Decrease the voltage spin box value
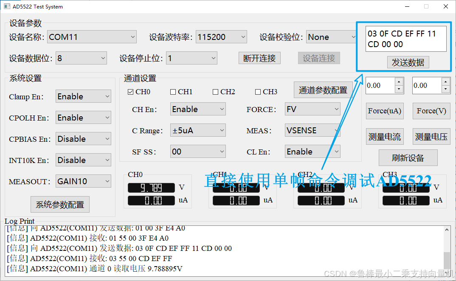The height and width of the screenshot is (281, 456). [x=445, y=89]
